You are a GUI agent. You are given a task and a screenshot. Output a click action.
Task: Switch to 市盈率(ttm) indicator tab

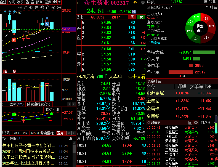(15, 104)
